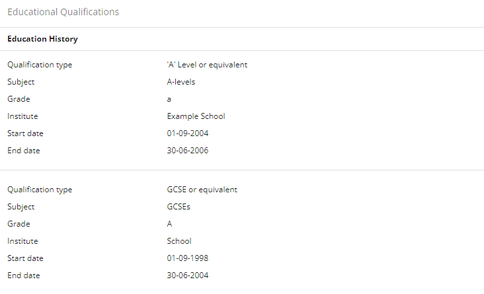
Task: Click the start date 01-09-1998
Action: (188, 258)
